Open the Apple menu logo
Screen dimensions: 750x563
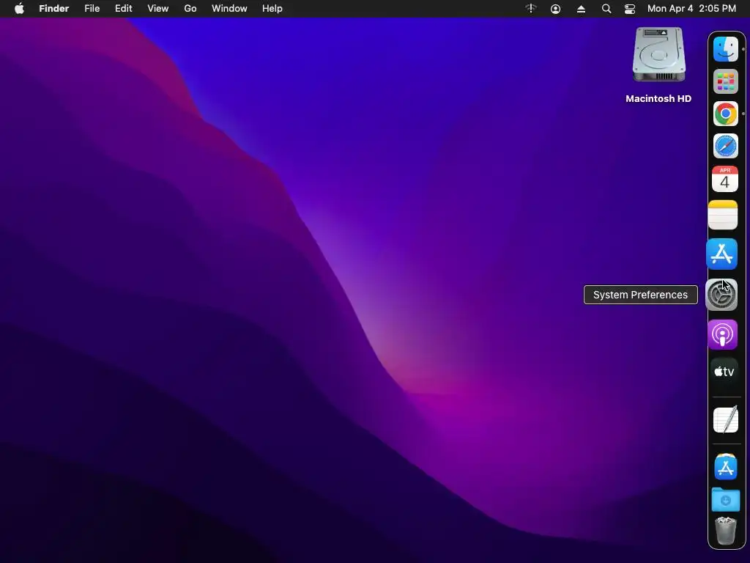click(19, 9)
